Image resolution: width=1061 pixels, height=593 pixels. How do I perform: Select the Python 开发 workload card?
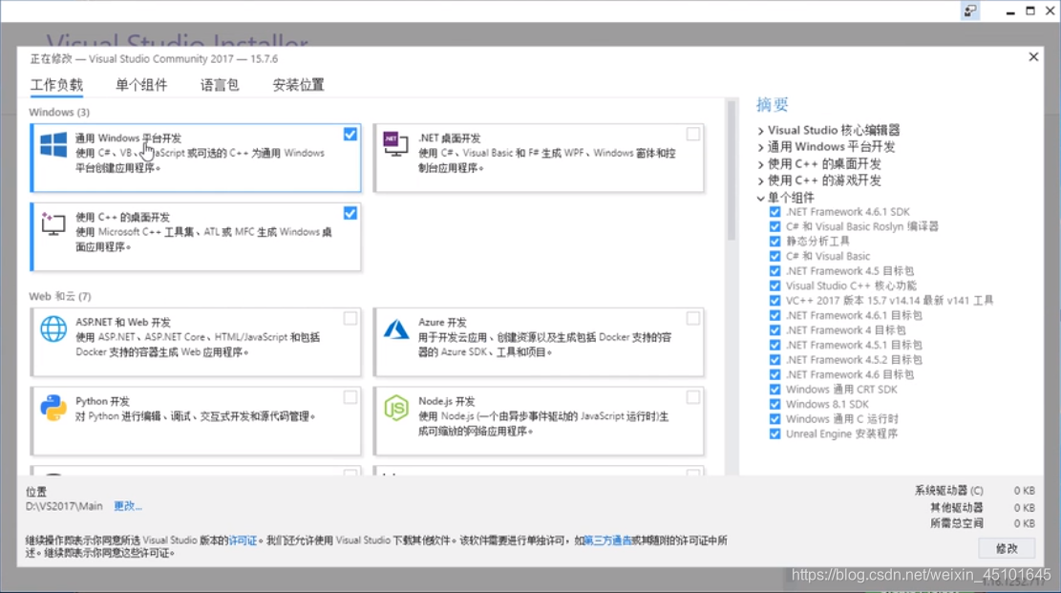coord(196,420)
